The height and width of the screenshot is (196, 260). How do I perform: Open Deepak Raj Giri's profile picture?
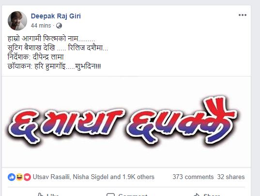(x=17, y=21)
